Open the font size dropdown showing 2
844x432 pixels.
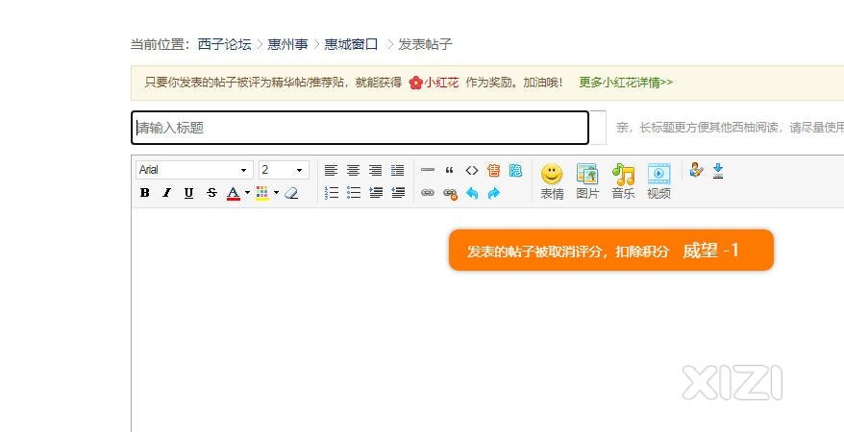click(284, 170)
